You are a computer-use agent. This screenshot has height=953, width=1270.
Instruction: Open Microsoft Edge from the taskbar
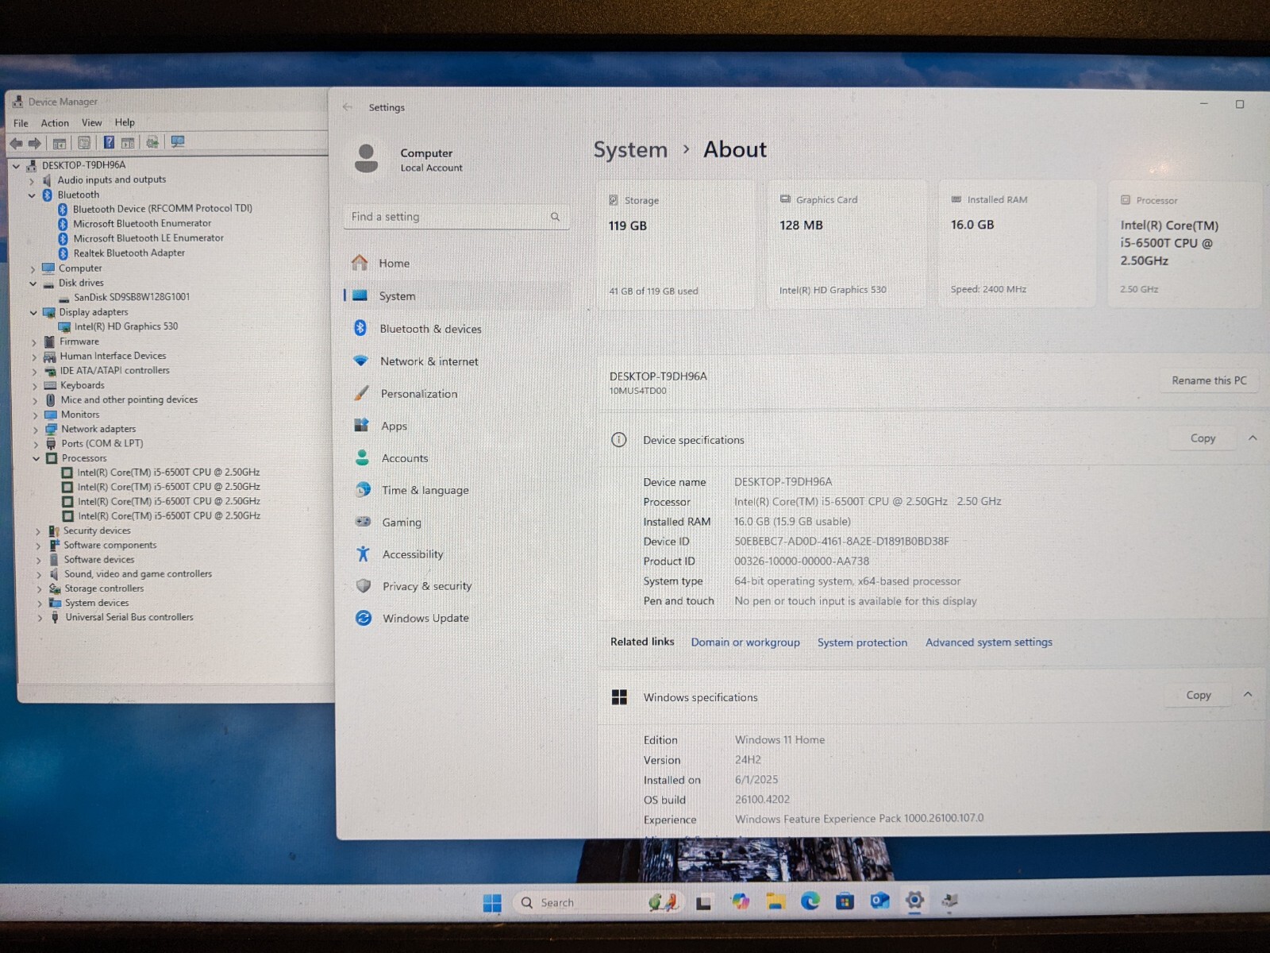click(810, 901)
